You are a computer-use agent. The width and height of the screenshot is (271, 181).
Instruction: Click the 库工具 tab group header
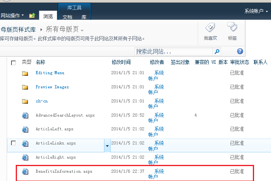[74, 7]
